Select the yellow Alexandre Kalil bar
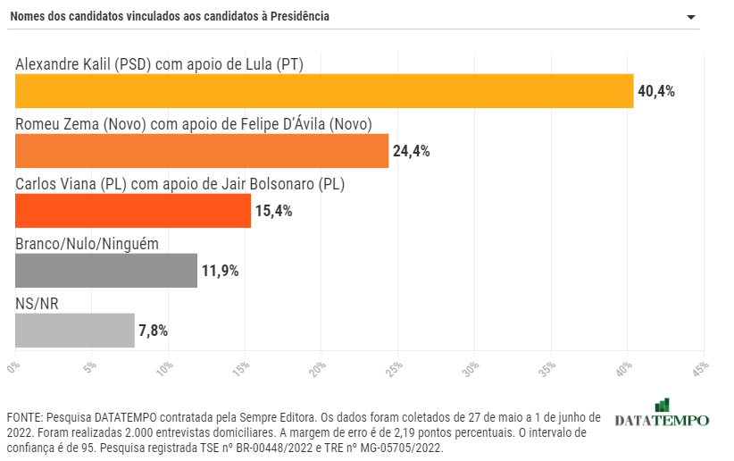Image resolution: width=734 pixels, height=461 pixels. 324,91
